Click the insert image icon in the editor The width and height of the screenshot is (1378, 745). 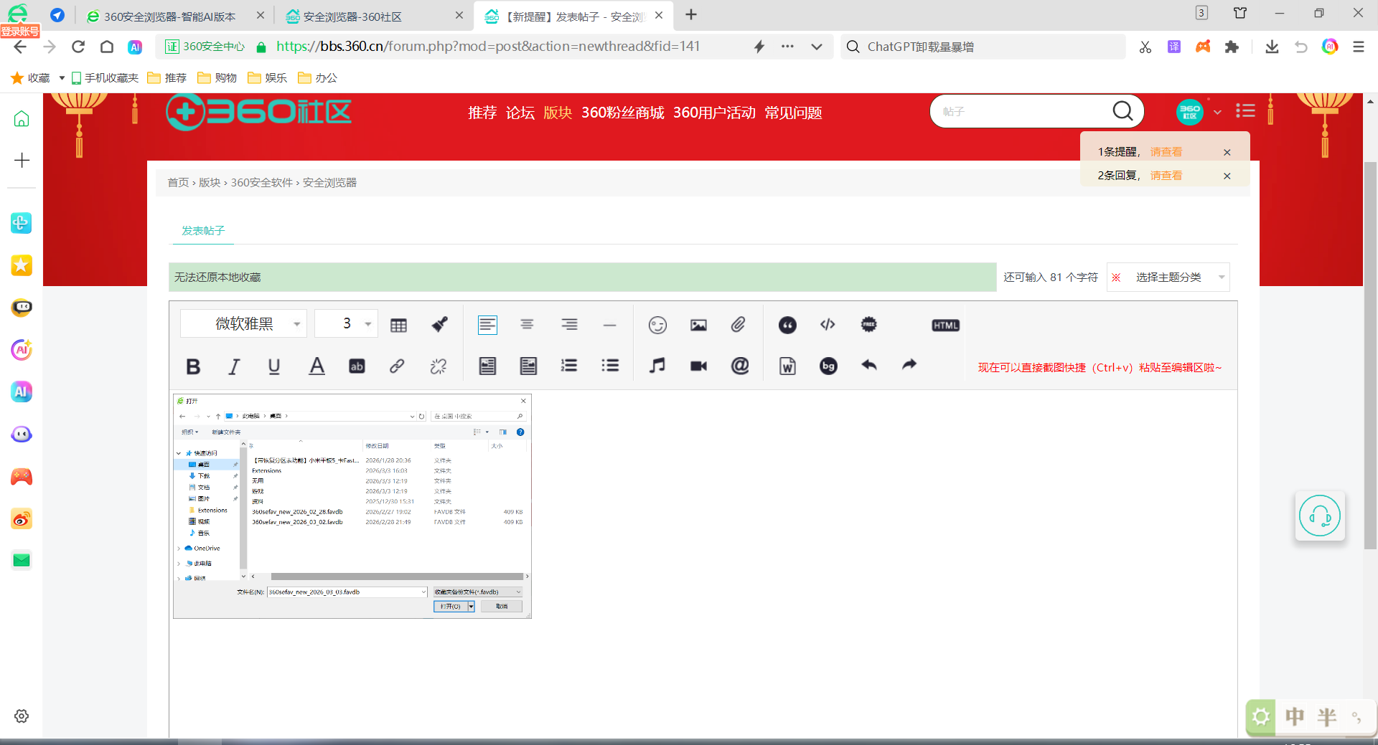(x=698, y=325)
